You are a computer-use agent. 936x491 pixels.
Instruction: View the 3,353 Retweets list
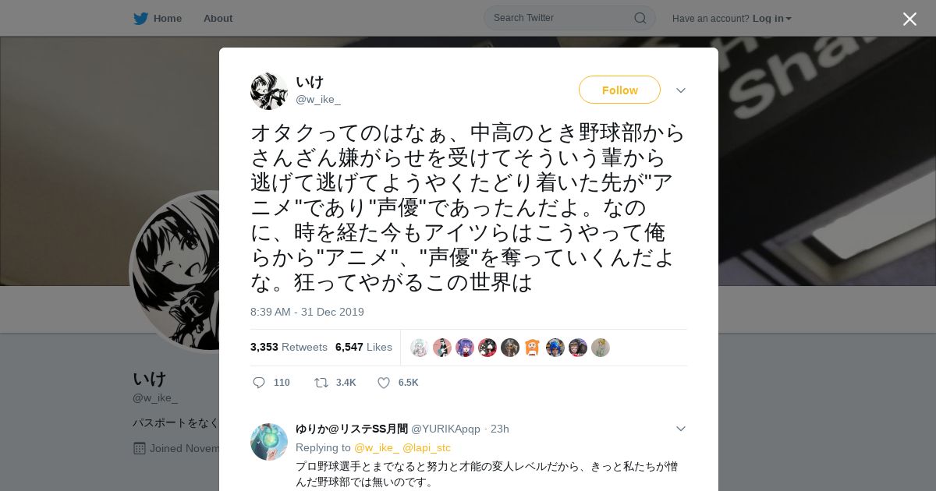pos(289,347)
